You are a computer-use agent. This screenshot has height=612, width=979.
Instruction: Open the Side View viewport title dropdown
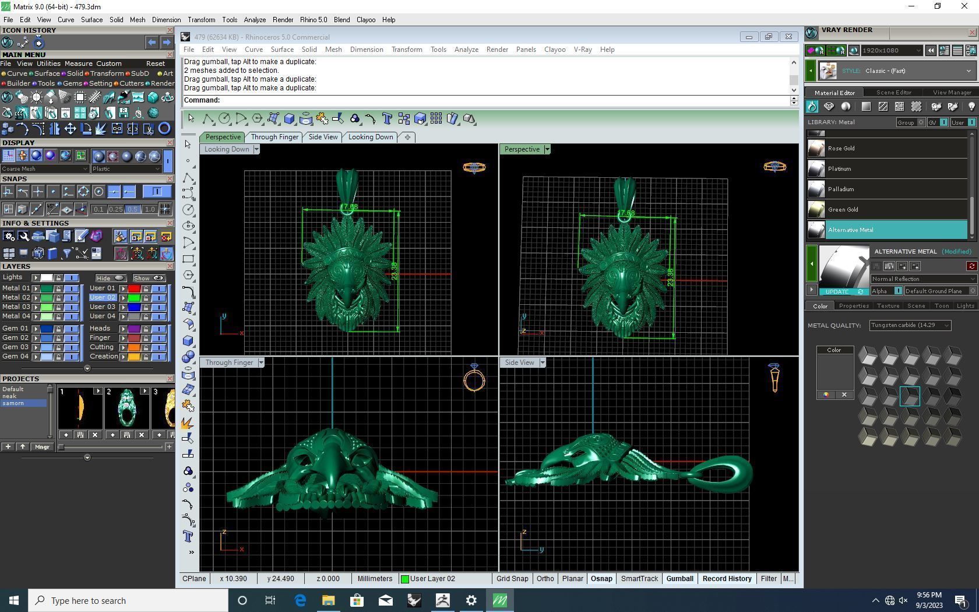542,363
